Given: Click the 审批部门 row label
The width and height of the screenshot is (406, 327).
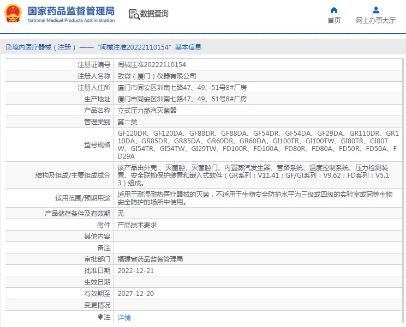Looking at the screenshot, I should click(x=97, y=259).
